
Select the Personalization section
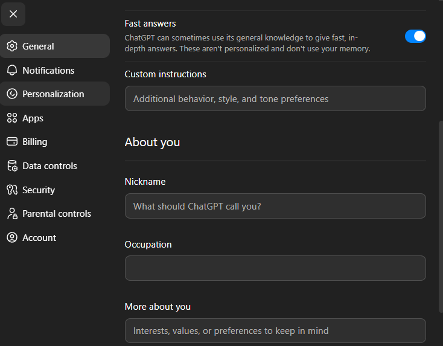pyautogui.click(x=55, y=94)
